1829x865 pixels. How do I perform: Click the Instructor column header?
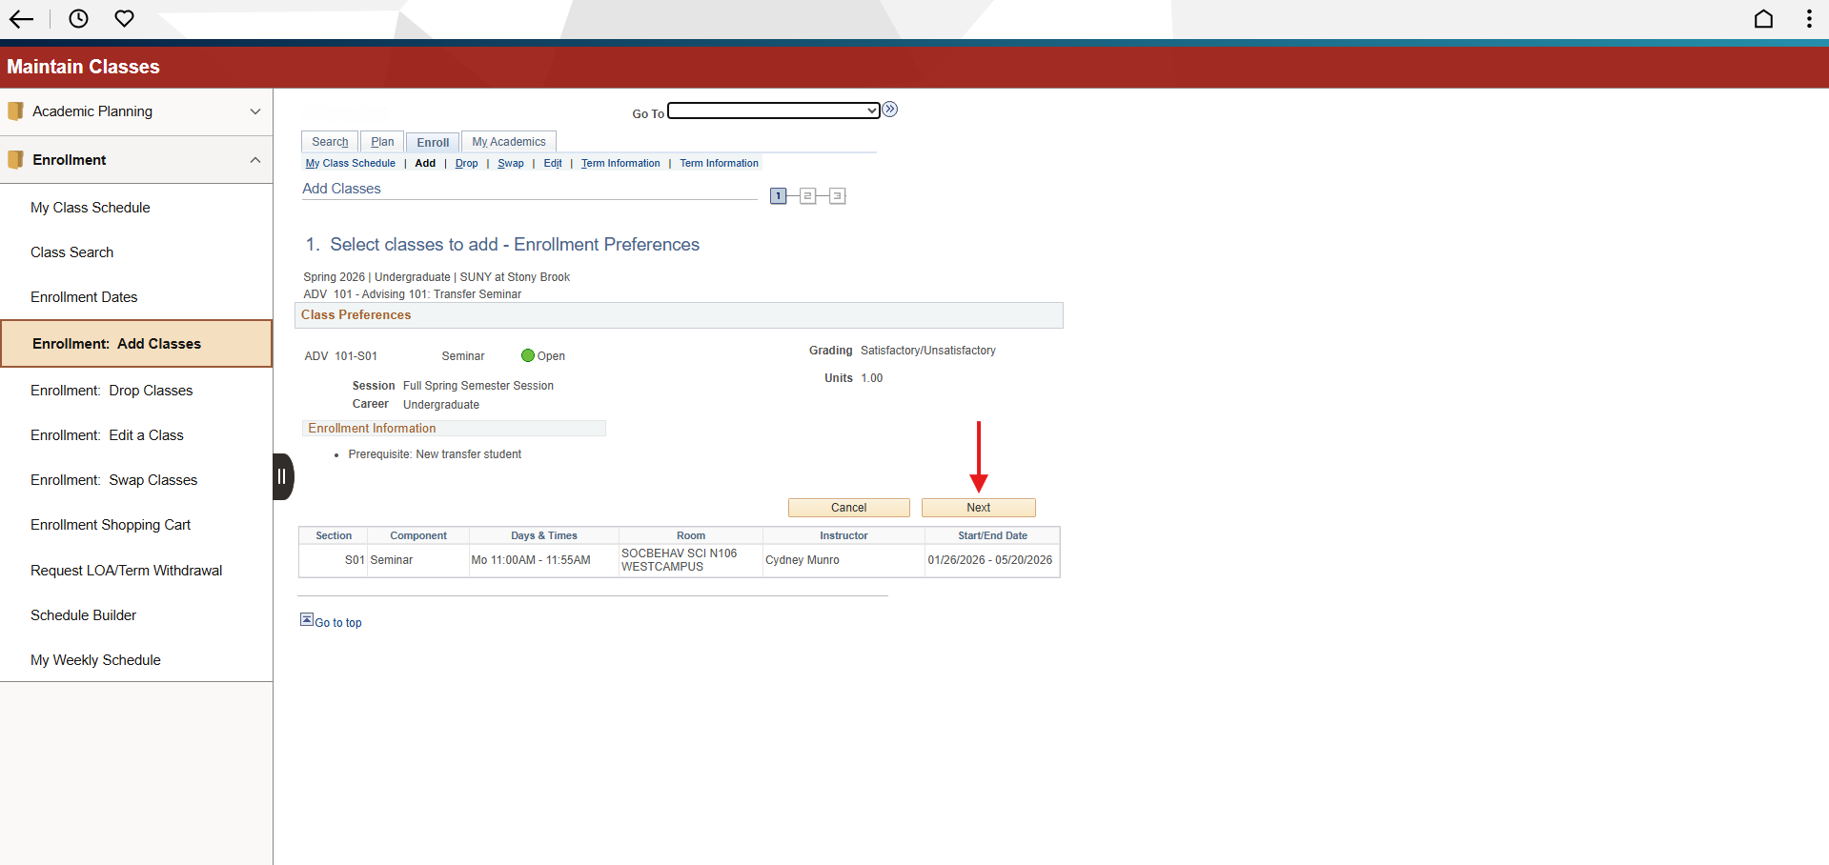click(x=843, y=535)
